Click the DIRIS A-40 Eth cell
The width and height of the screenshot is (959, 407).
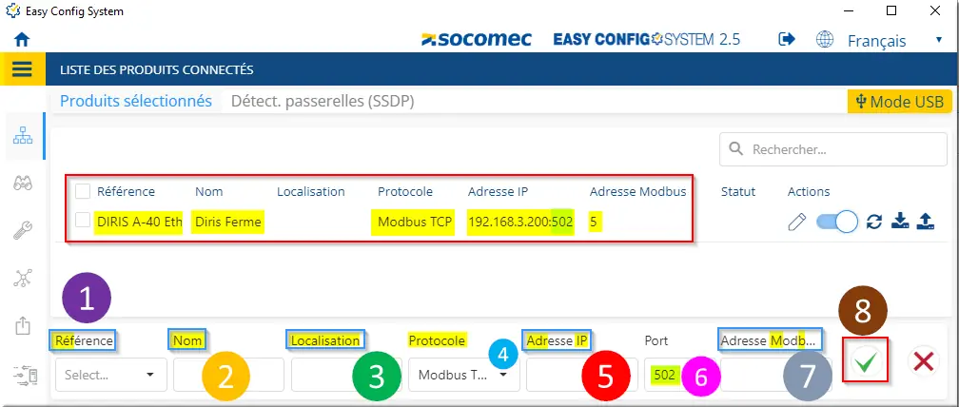tap(140, 222)
